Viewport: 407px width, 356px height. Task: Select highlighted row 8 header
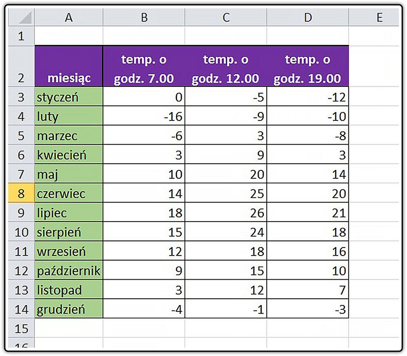coord(21,193)
